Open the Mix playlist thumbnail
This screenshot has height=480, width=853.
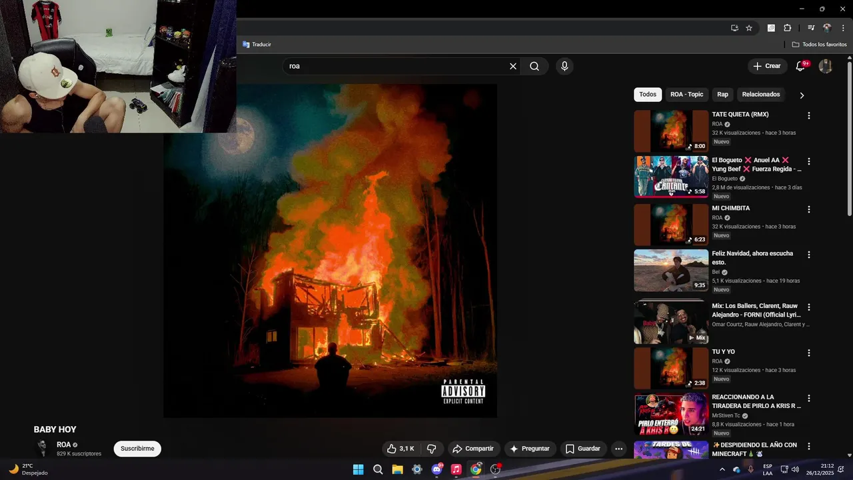tap(671, 322)
